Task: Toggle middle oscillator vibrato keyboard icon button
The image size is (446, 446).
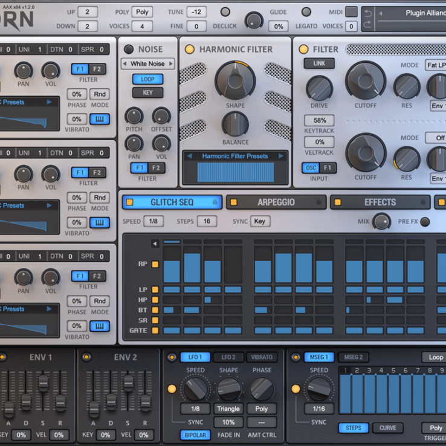Action: click(x=100, y=222)
